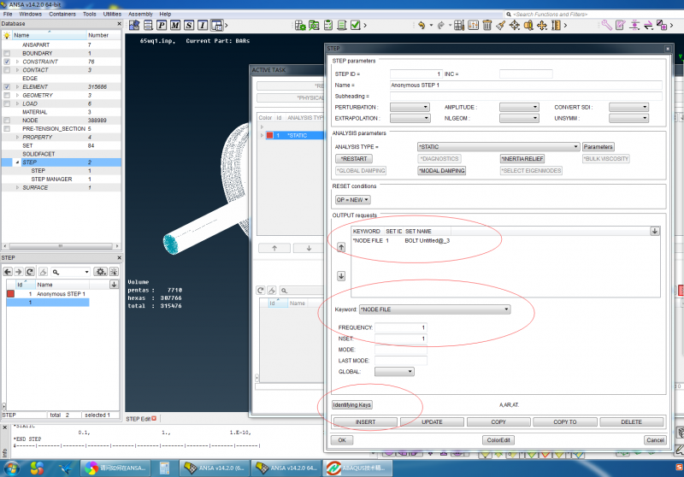Click the INSERT button
The height and width of the screenshot is (477, 684).
pos(365,422)
